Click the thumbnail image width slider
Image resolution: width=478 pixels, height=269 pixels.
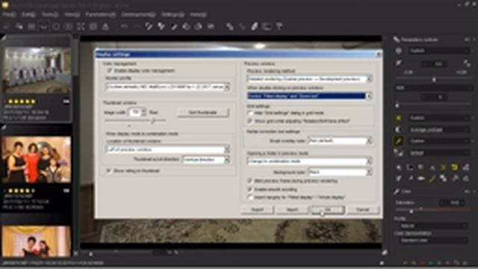136,121
